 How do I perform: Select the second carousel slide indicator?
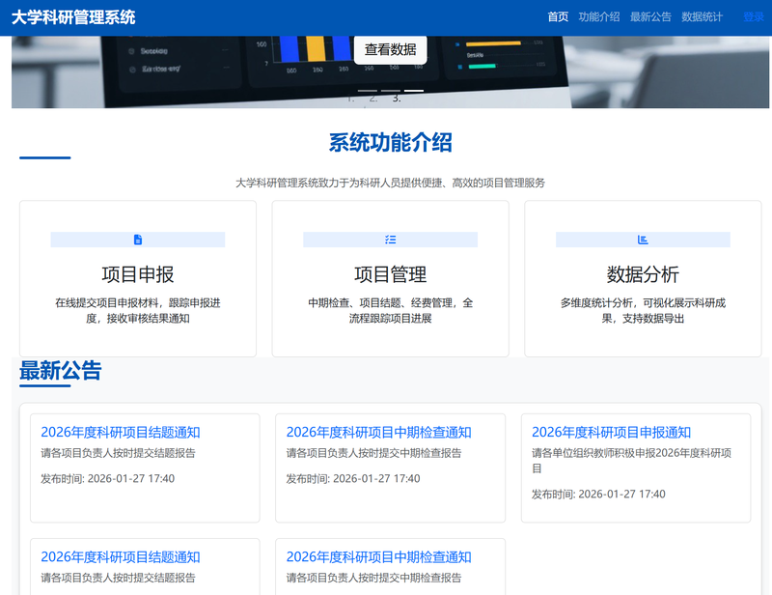[x=390, y=91]
